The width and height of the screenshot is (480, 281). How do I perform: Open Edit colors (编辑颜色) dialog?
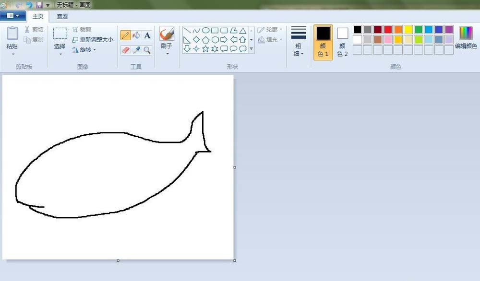[466, 37]
